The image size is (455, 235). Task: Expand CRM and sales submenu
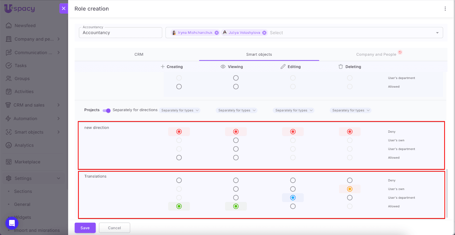click(59, 105)
